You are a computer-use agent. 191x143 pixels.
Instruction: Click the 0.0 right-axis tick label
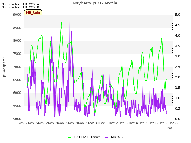click(x=178, y=119)
